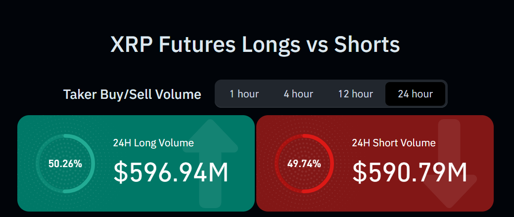
Task: Click the 50.26% percentage text
Action: (65, 164)
